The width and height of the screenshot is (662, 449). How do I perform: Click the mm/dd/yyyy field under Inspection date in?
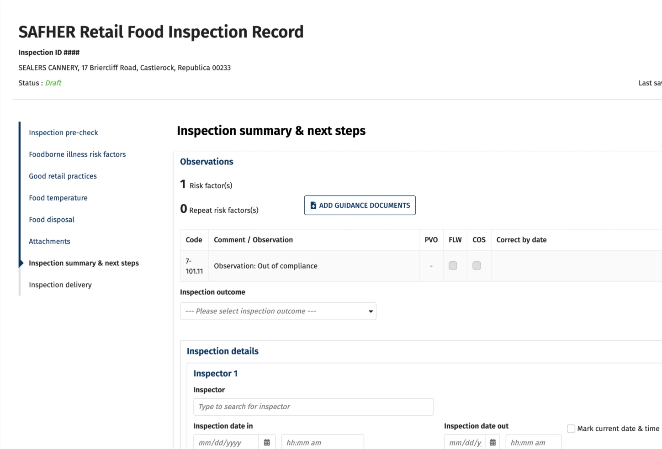click(x=225, y=442)
